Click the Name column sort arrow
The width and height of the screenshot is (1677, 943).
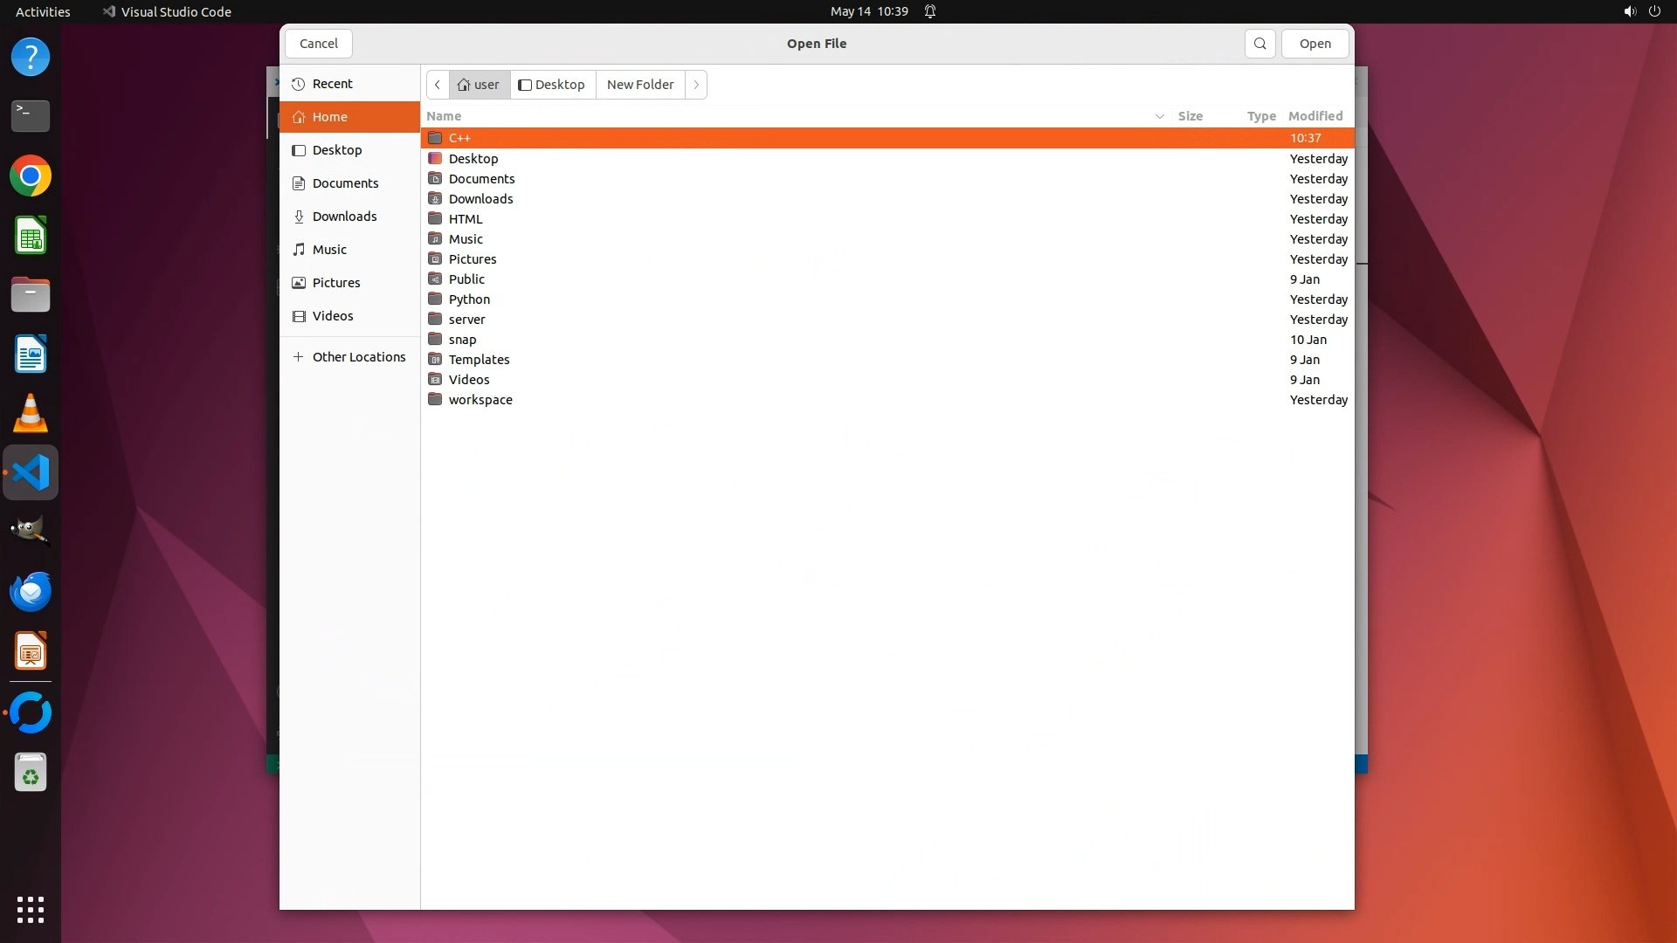click(1159, 116)
